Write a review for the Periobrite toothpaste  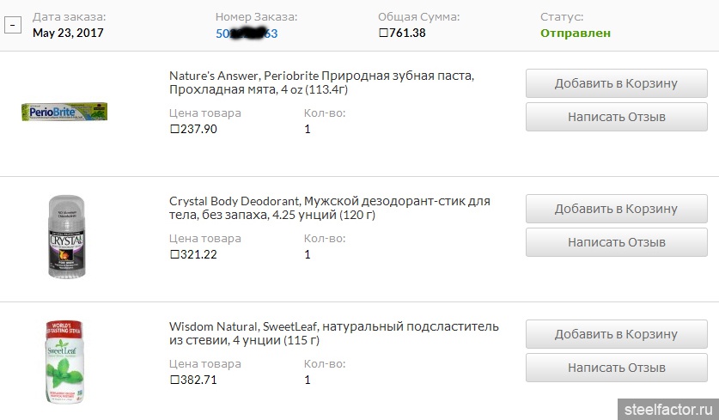click(616, 117)
